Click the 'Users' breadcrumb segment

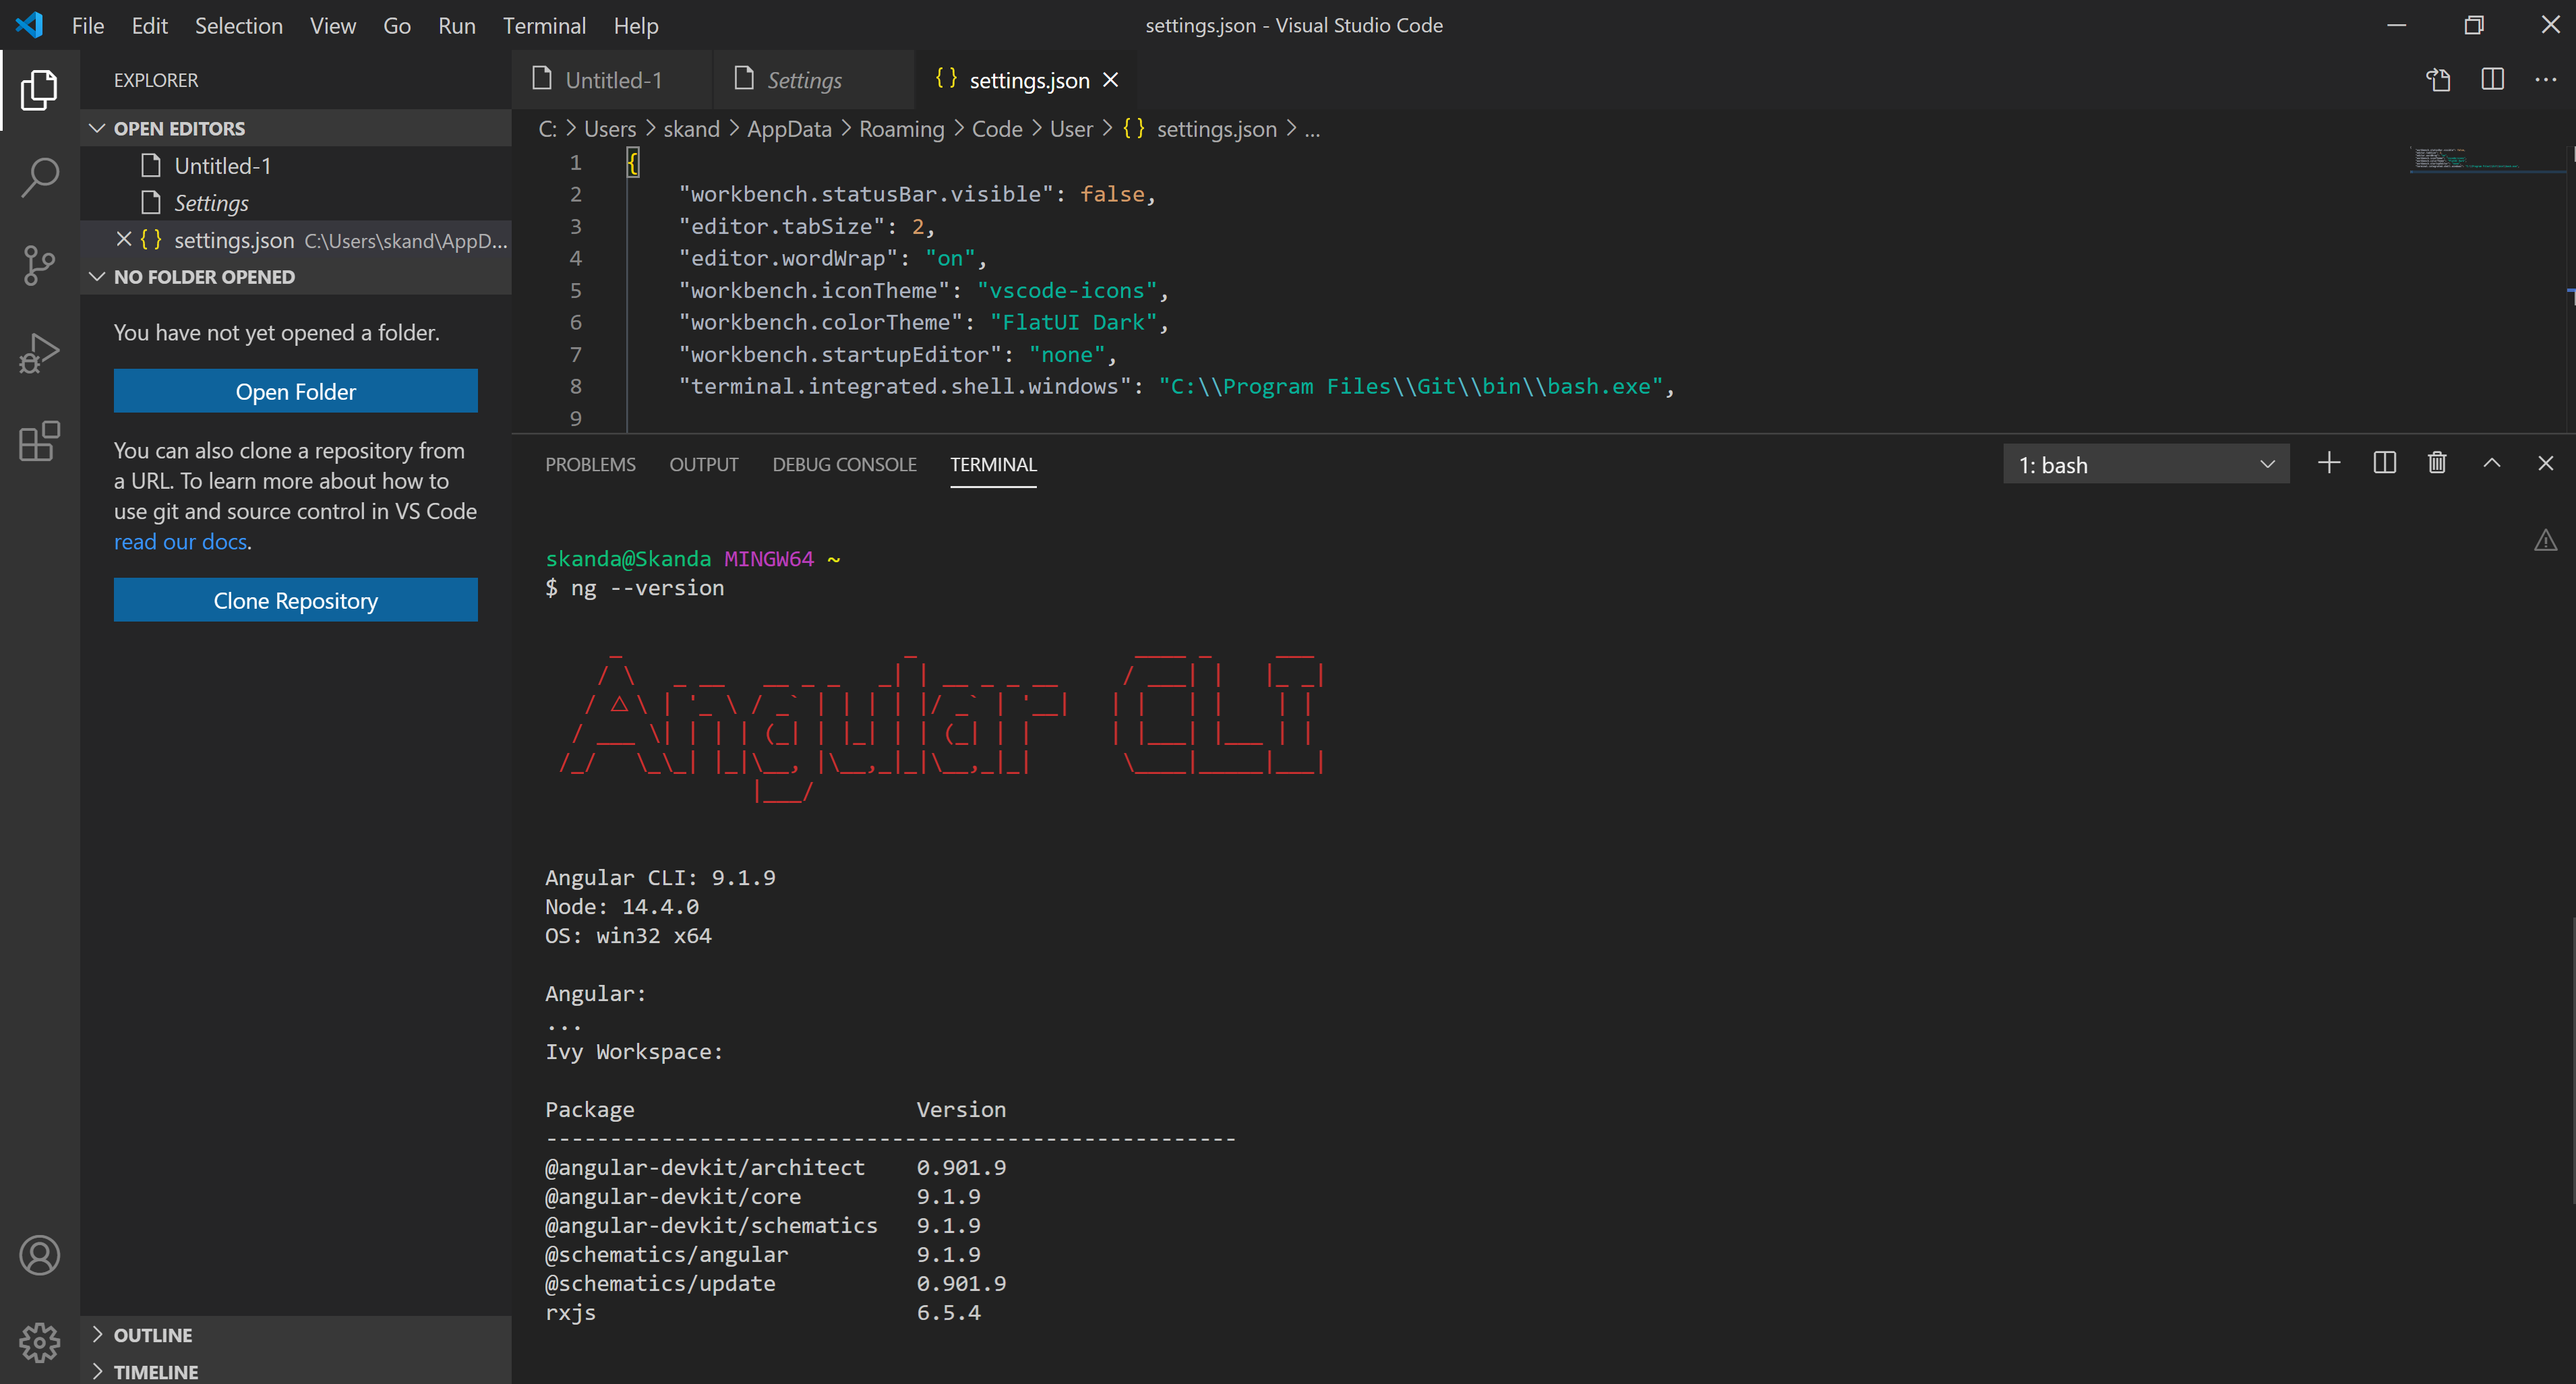coord(610,129)
